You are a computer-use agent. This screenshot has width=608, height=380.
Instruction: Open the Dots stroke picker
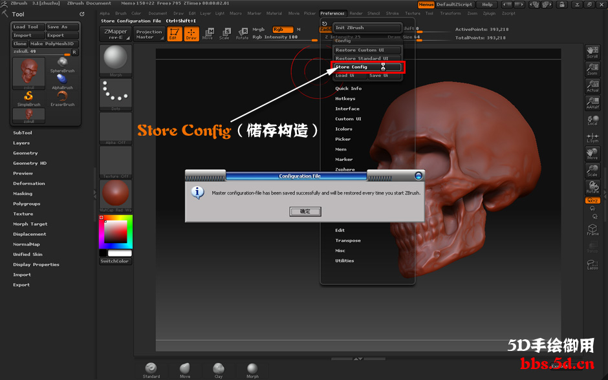pos(116,94)
